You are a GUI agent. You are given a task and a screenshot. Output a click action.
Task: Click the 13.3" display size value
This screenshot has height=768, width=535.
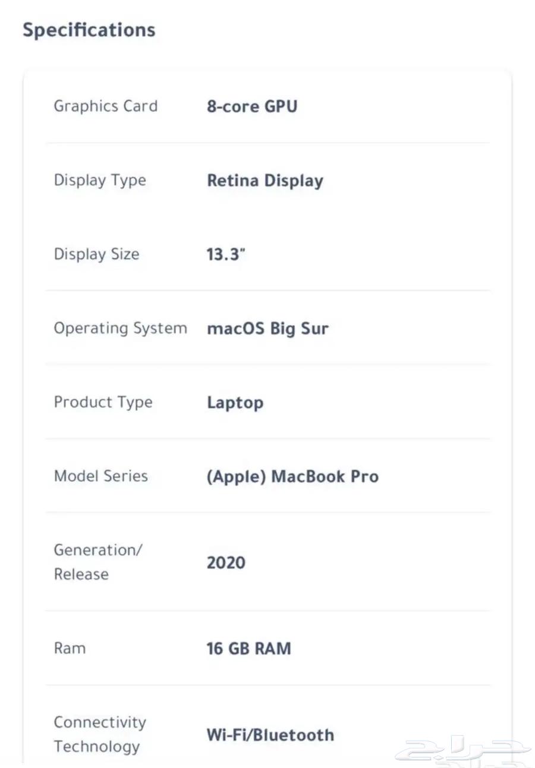226,255
